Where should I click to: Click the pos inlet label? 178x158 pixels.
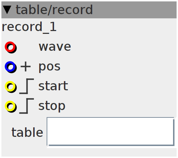49,67
